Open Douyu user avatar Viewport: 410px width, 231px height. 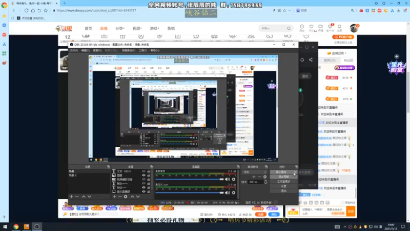tap(354, 28)
